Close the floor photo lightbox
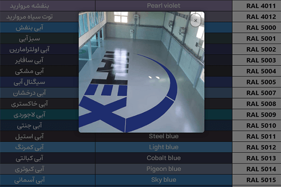 (x=195, y=20)
